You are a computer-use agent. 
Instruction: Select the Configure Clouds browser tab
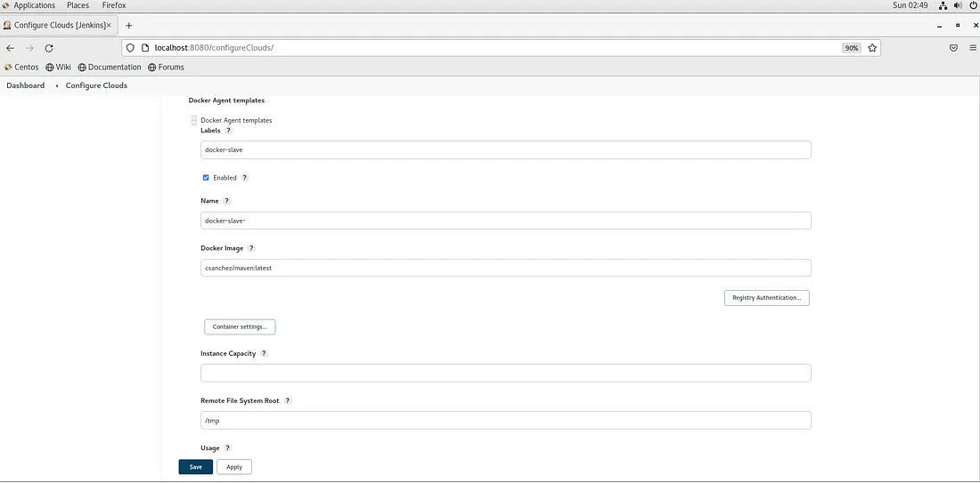click(x=58, y=26)
